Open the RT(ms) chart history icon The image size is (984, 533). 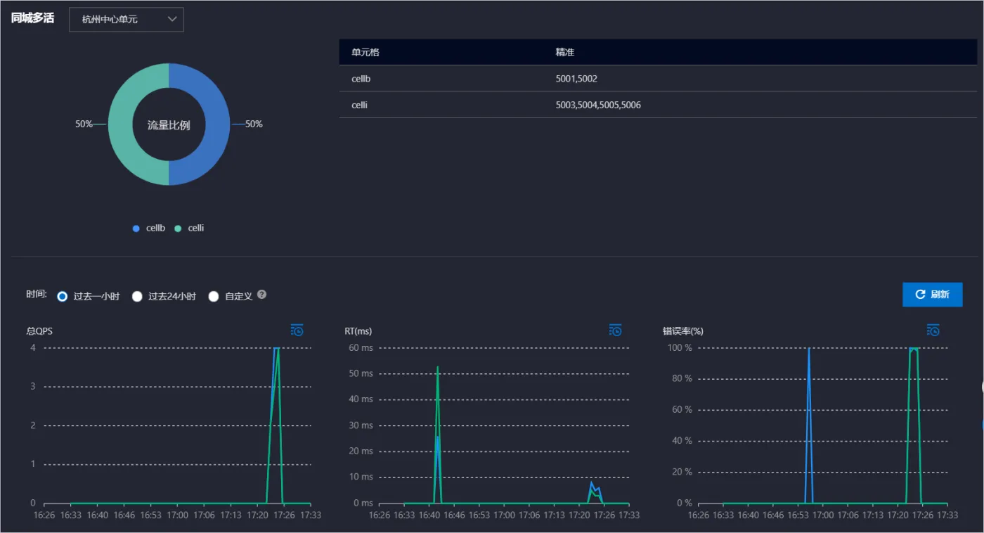[616, 330]
